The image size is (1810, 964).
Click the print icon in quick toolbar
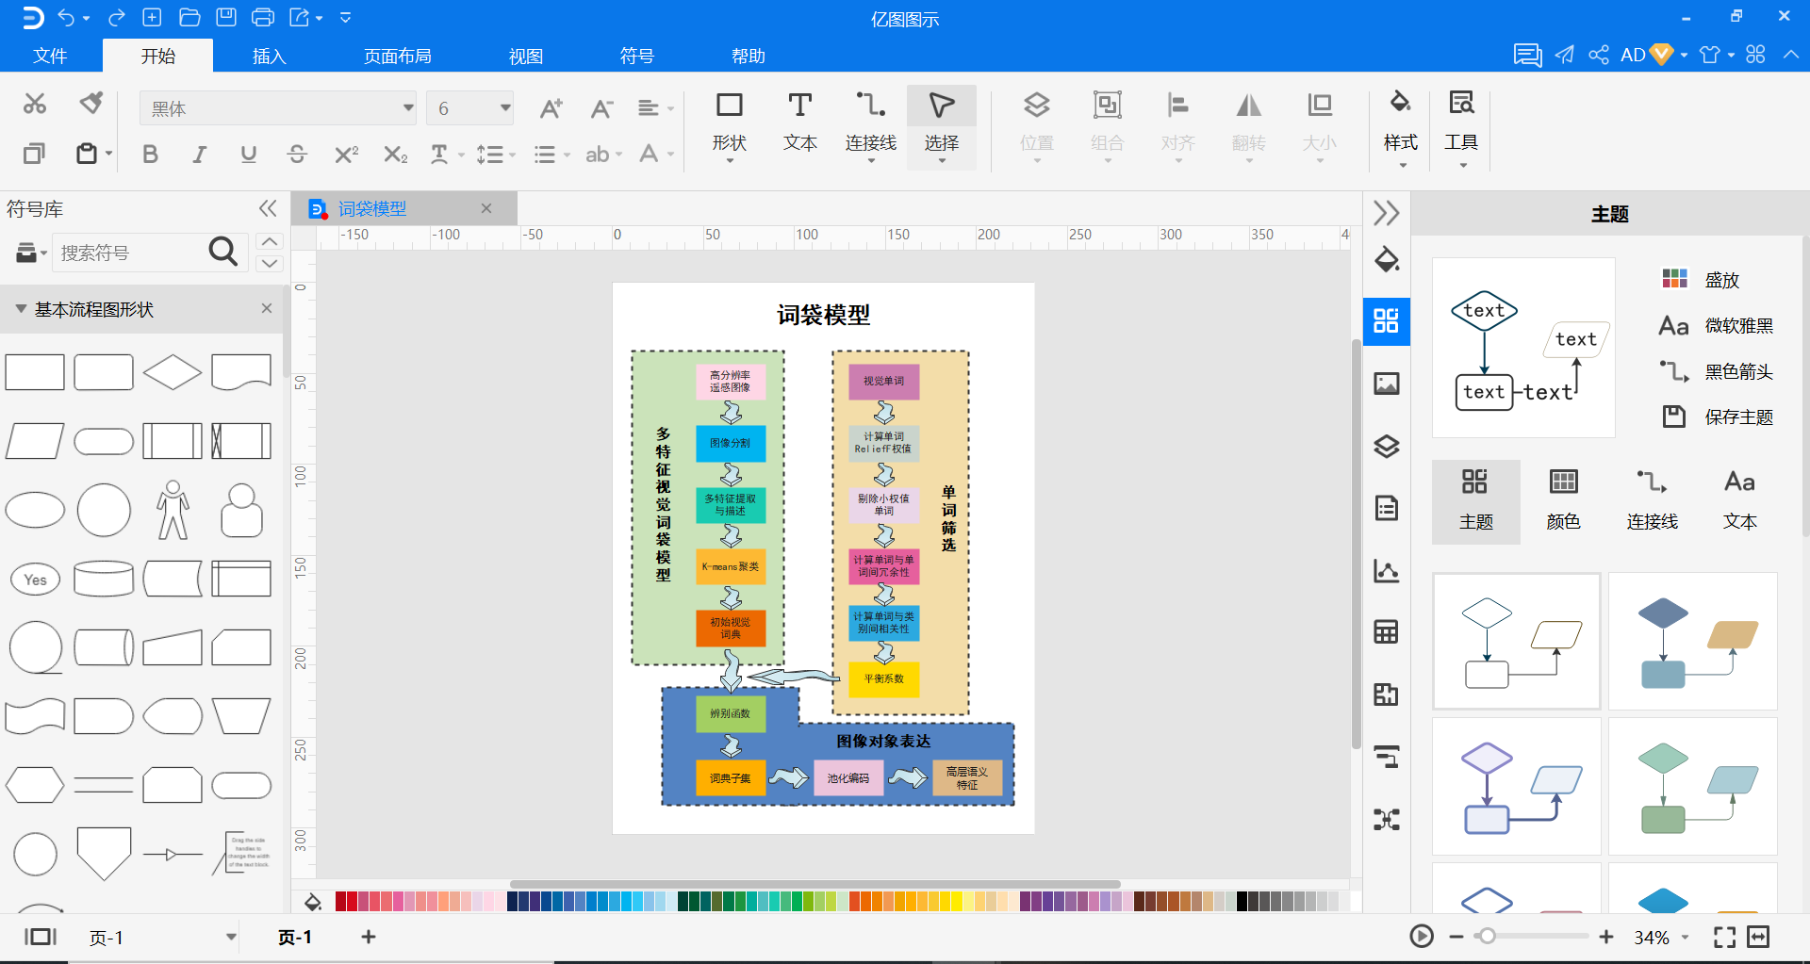coord(263,17)
